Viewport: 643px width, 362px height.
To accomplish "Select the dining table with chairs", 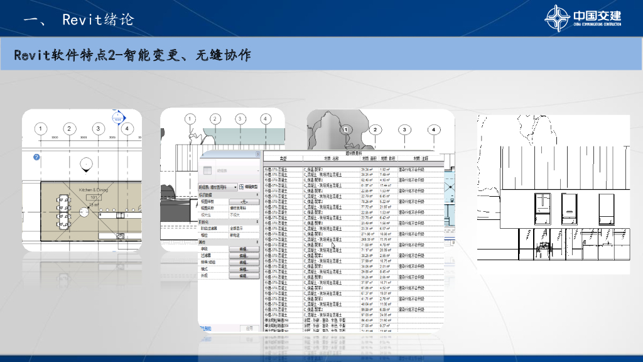I will [63, 212].
